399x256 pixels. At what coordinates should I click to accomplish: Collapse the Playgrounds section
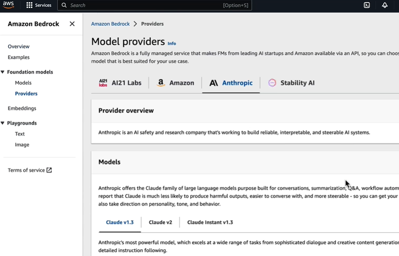(x=3, y=123)
